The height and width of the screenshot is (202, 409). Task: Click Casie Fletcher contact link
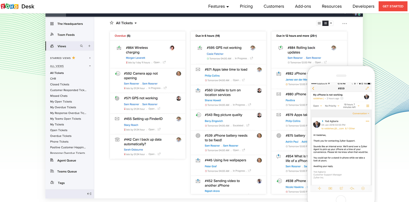(215, 54)
